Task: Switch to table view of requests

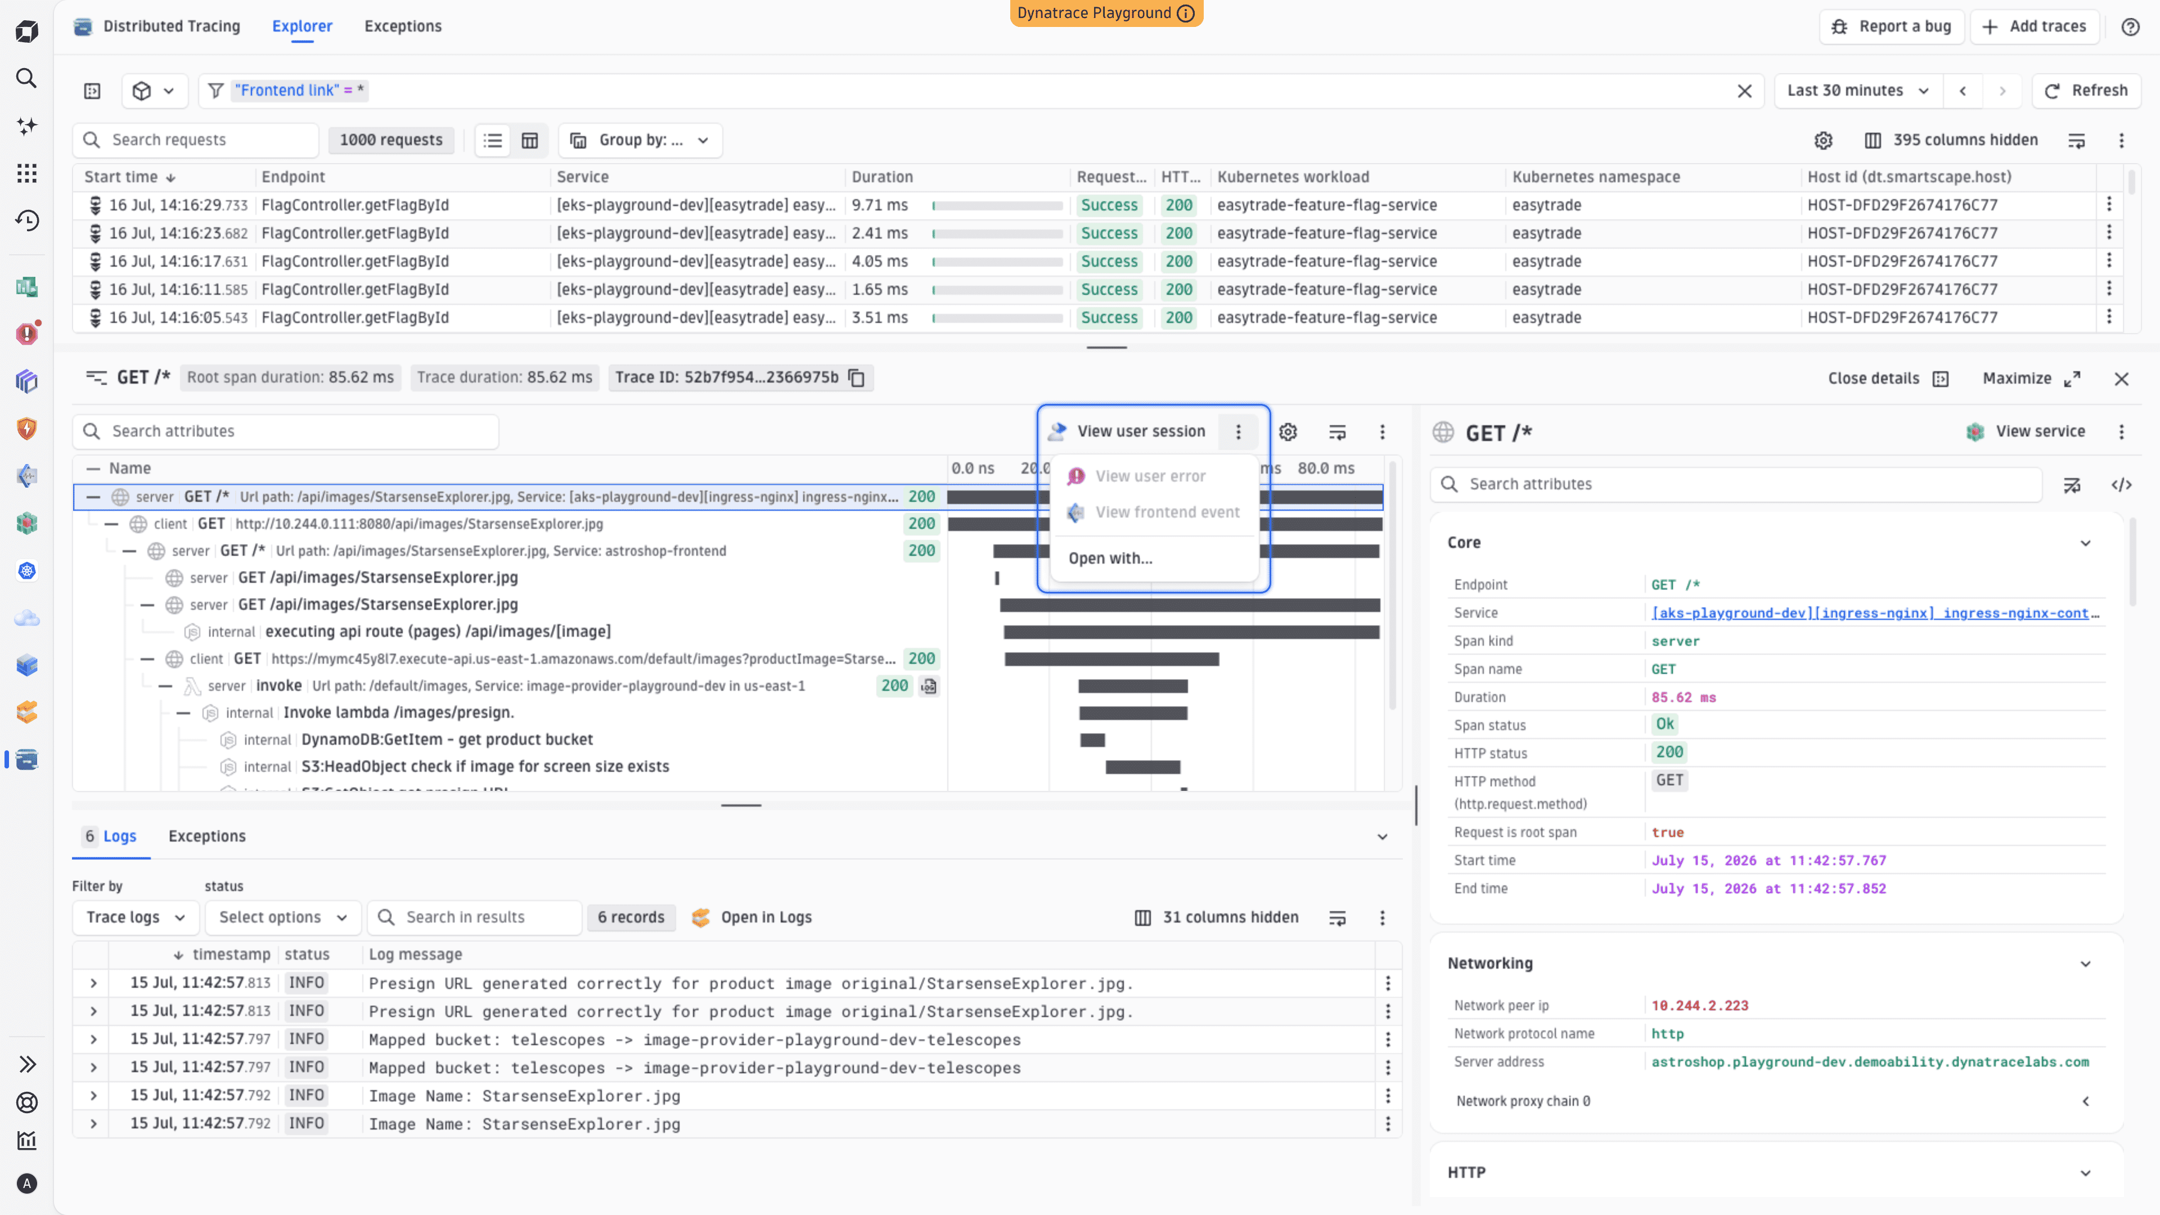Action: click(530, 140)
